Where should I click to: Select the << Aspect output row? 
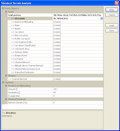coord(55,28)
